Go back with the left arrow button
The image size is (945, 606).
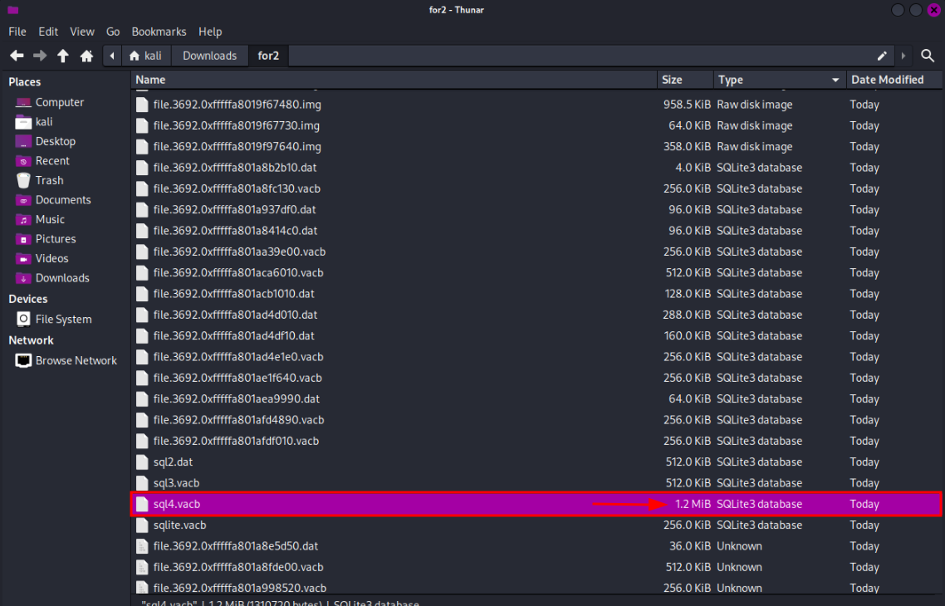coord(17,56)
